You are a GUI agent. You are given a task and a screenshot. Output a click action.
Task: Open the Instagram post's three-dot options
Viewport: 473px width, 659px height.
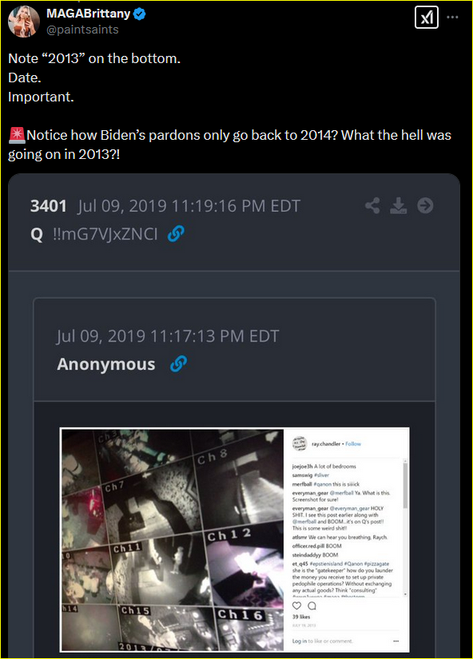(395, 641)
